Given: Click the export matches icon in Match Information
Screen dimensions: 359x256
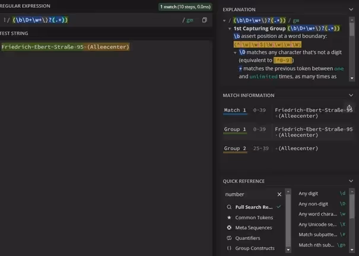Looking at the screenshot, I should coord(349,108).
